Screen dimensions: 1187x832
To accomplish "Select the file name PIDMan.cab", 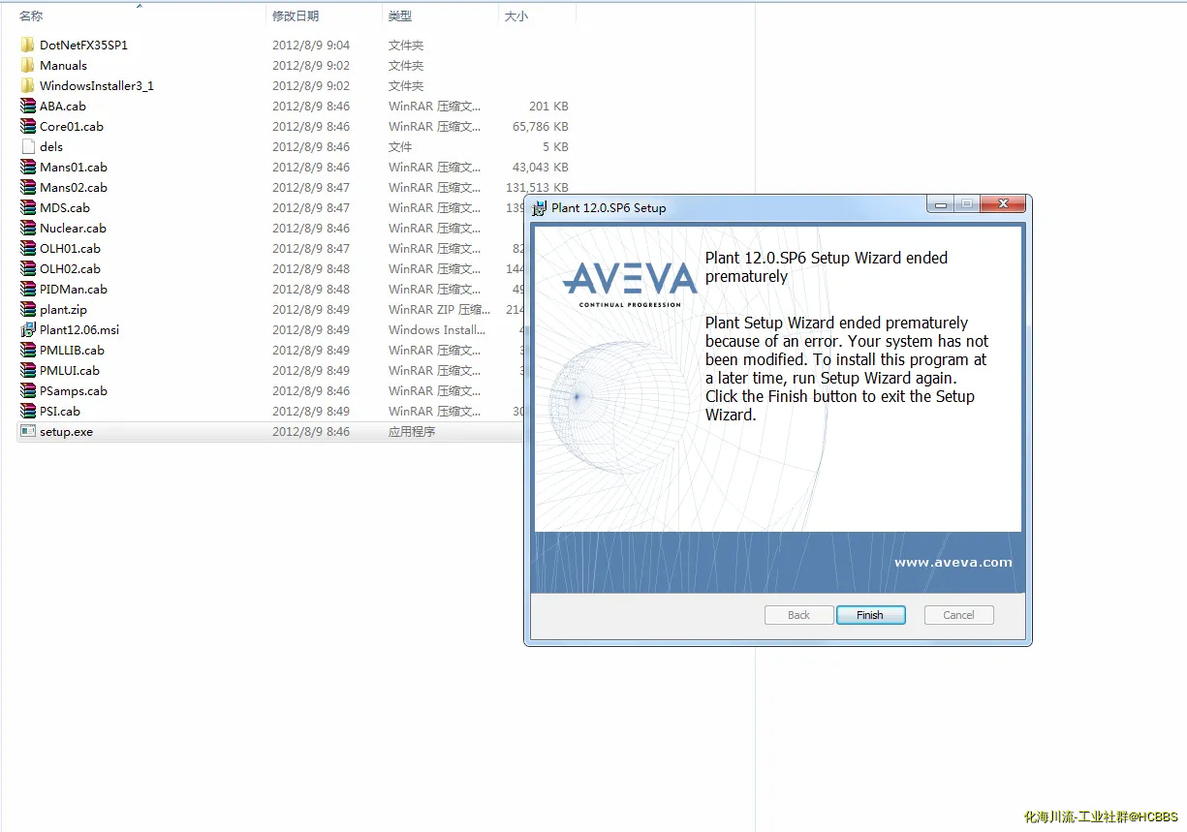I will 74,289.
